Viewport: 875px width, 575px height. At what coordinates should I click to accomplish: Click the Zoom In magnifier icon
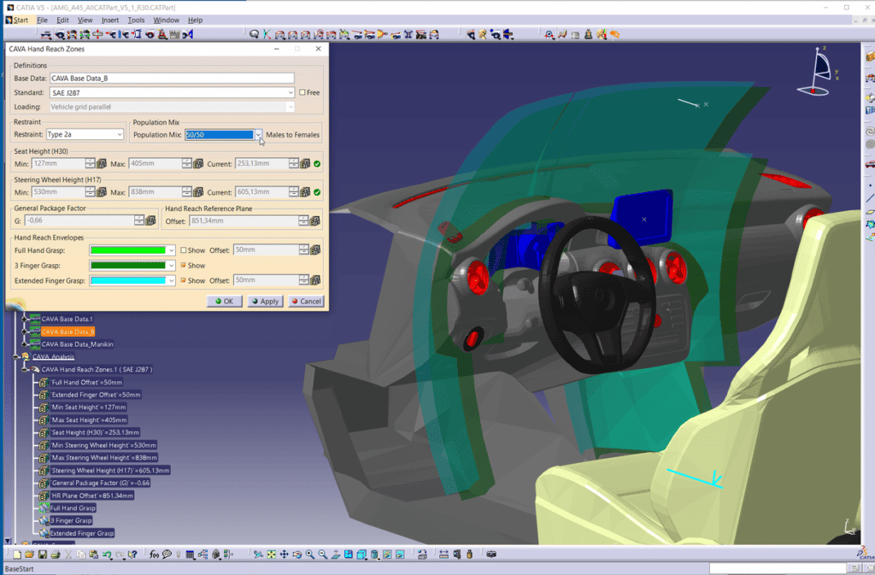click(x=309, y=554)
